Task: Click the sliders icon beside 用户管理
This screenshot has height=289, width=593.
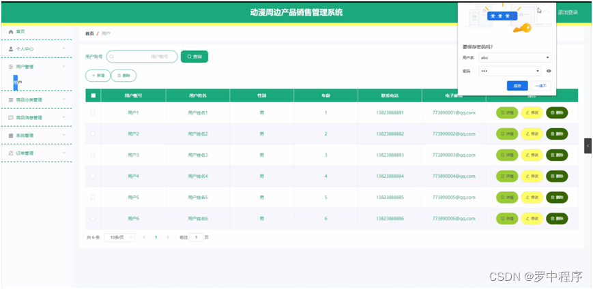Action: pos(11,67)
